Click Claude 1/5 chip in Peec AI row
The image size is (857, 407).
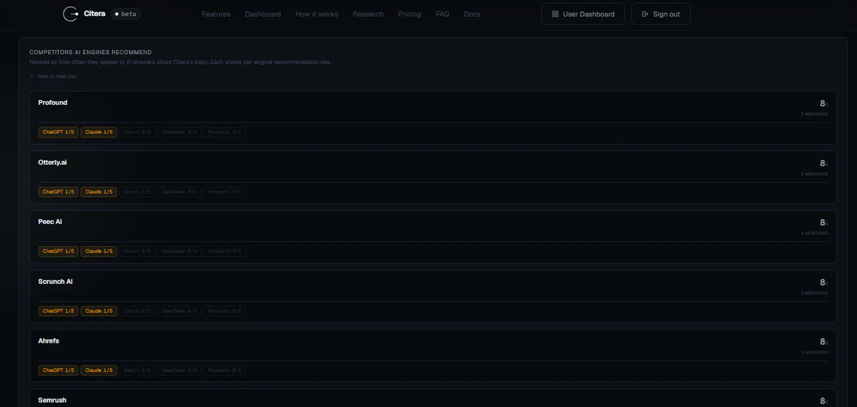[x=99, y=251]
